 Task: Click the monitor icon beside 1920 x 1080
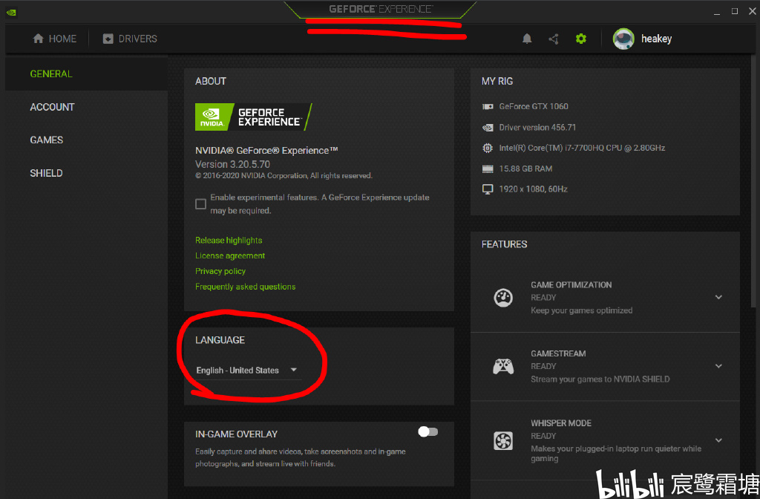(488, 189)
